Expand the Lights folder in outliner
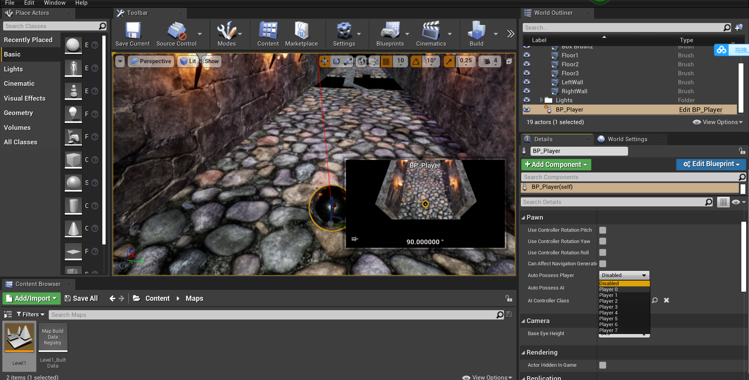749x380 pixels. click(x=541, y=100)
